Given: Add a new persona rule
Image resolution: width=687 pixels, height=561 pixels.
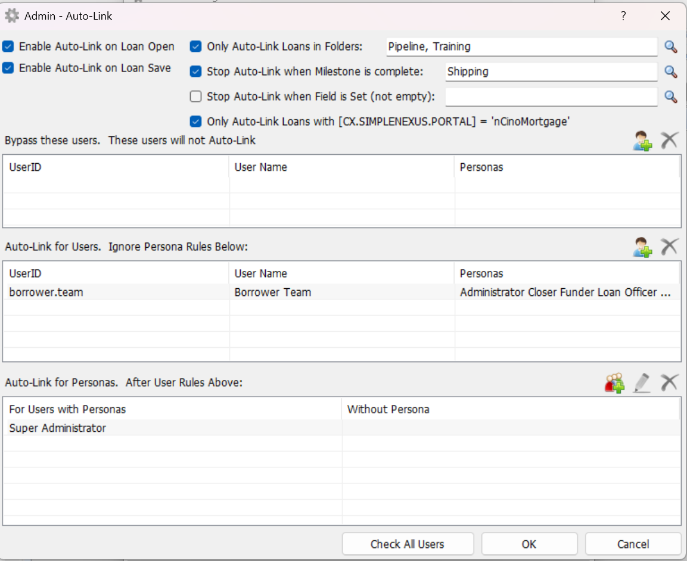Looking at the screenshot, I should click(615, 382).
